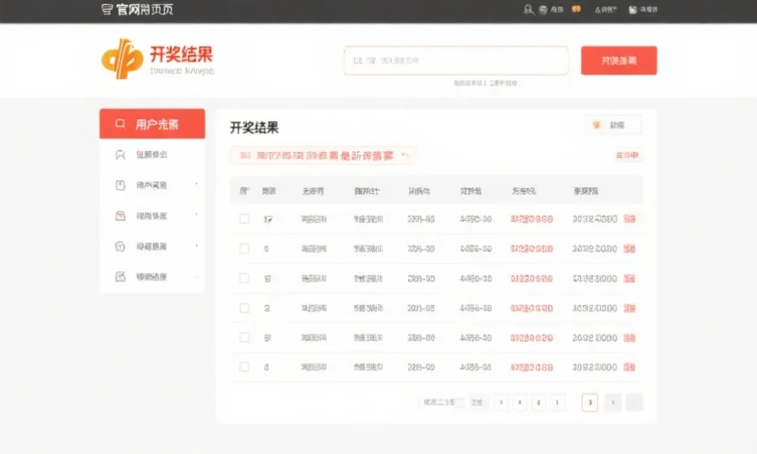This screenshot has height=454, width=757.
Task: Expand the fifth sidebar item's chevron
Action: coord(197,277)
